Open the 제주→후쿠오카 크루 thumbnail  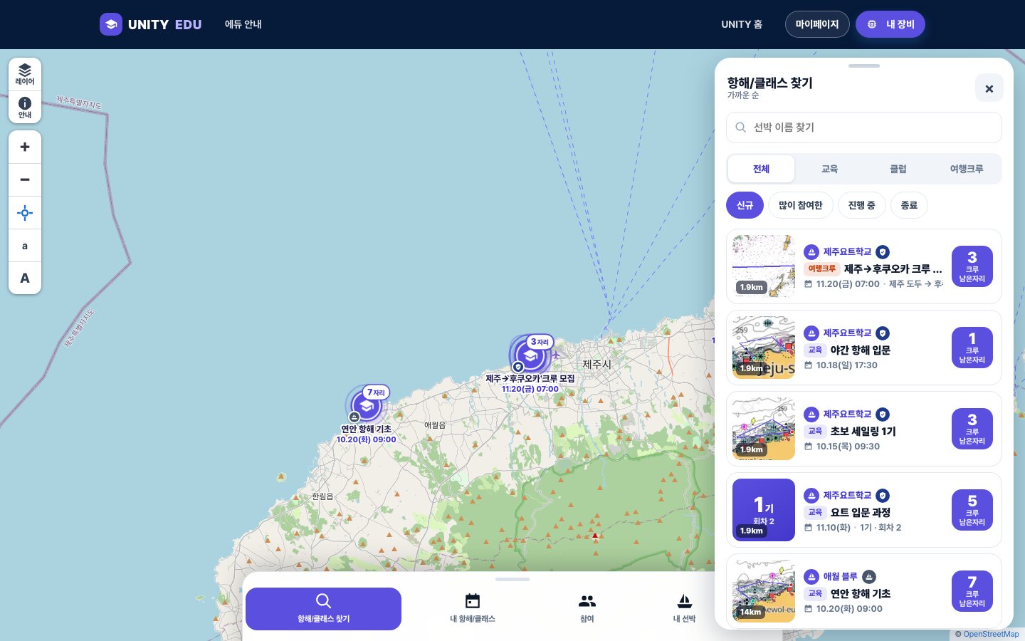tap(764, 266)
